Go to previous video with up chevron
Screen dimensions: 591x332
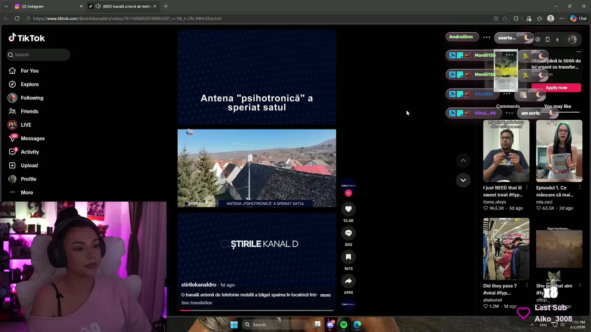pos(463,160)
